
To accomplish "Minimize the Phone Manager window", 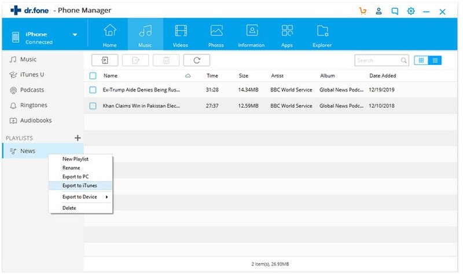I will click(426, 12).
